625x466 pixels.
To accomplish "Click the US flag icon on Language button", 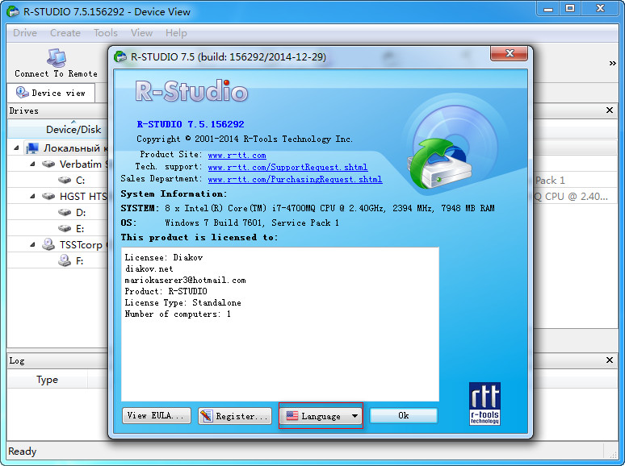I will (292, 416).
